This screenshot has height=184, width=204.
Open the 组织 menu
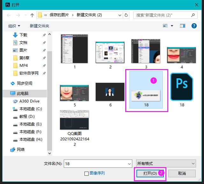(14, 26)
